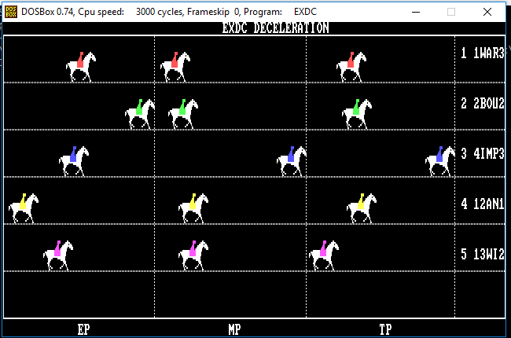Select the green jockey horse in MP column

(x=183, y=114)
